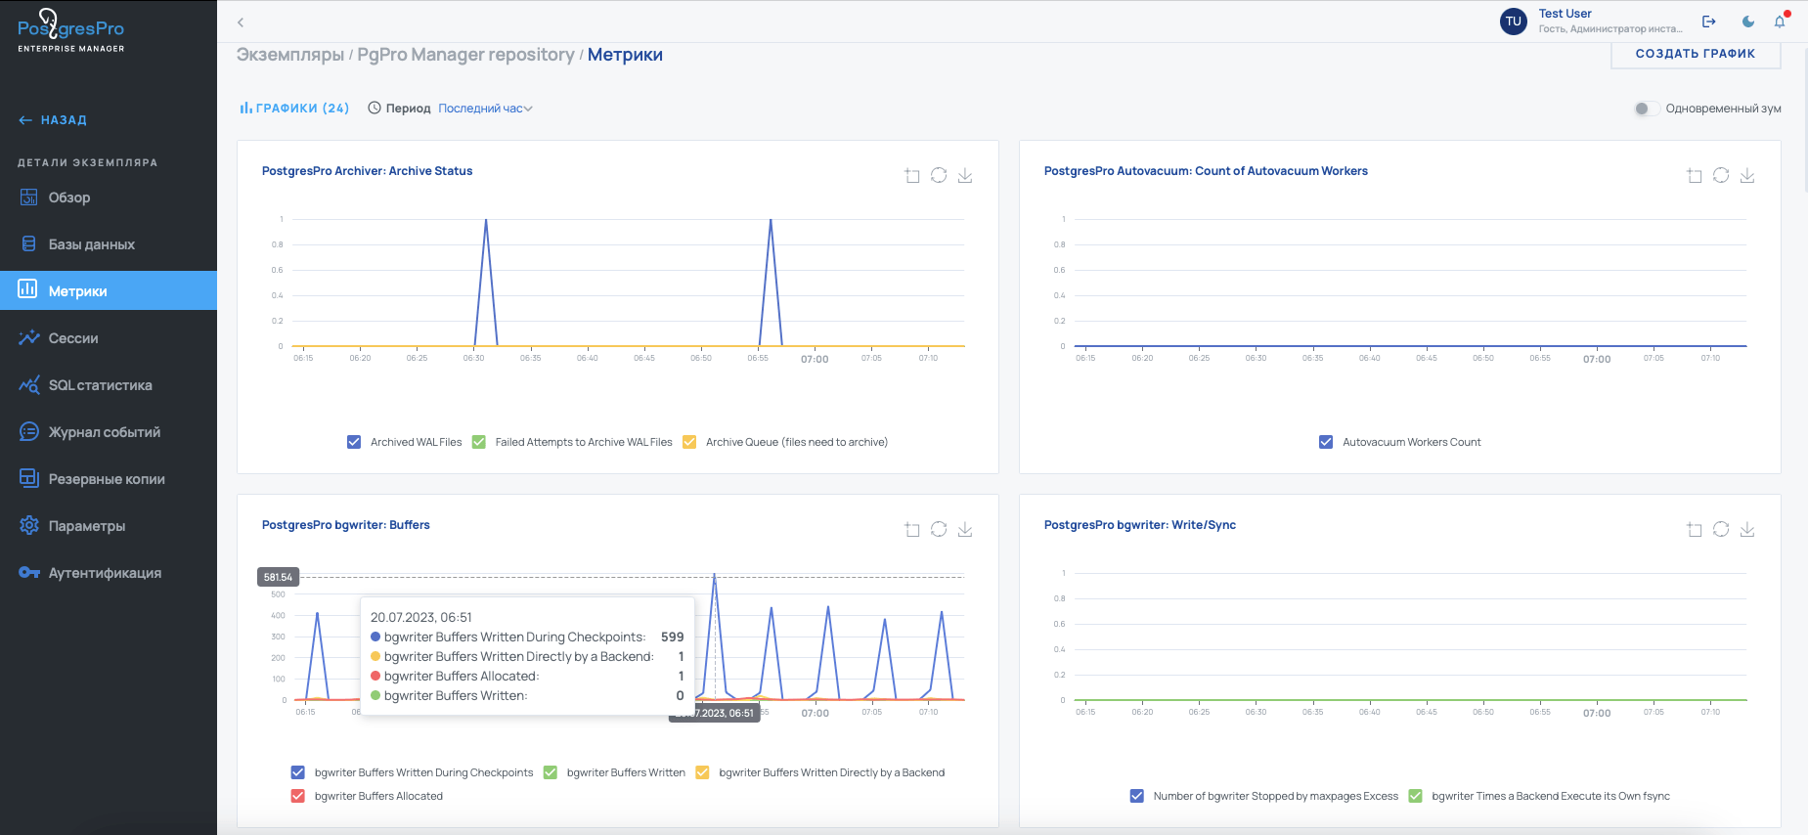
Task: Uncheck bgwriter Buffers Written legend checkbox
Action: (x=551, y=772)
